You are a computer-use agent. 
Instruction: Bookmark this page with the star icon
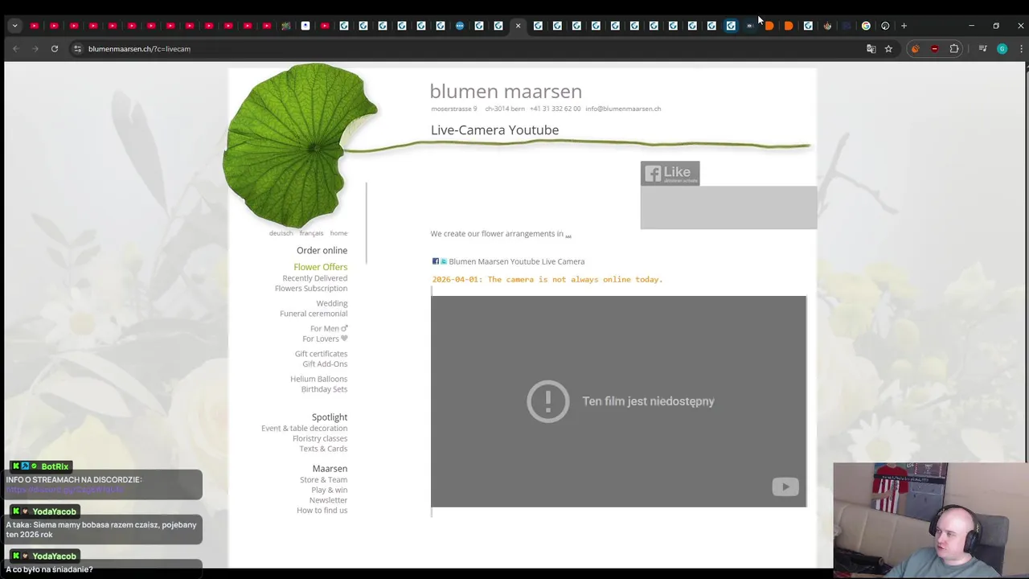pos(888,48)
